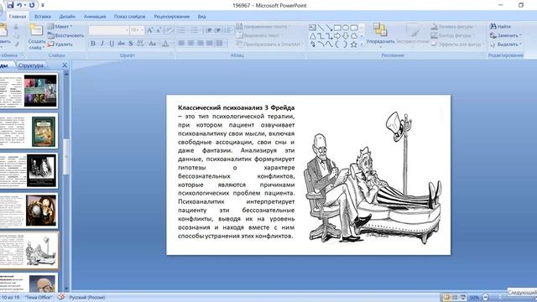
Task: Switch to the Главная ribbon tab
Action: point(18,16)
